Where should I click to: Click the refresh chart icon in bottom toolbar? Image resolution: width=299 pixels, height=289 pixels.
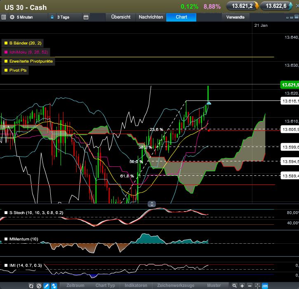31,285
